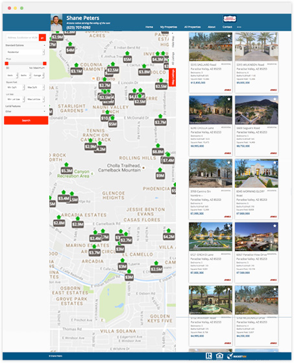This screenshot has width=294, height=363.
Task: Click the Hide Map link
Action: coord(173,42)
